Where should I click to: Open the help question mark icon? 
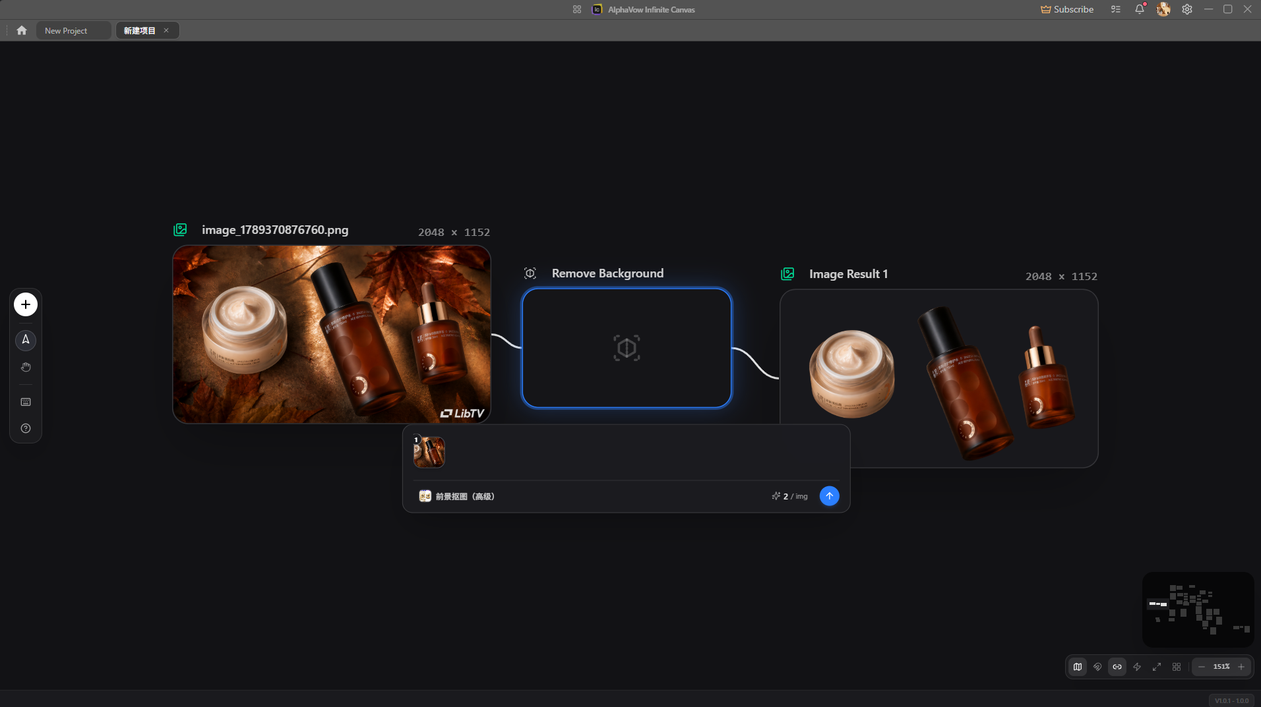[x=26, y=428]
